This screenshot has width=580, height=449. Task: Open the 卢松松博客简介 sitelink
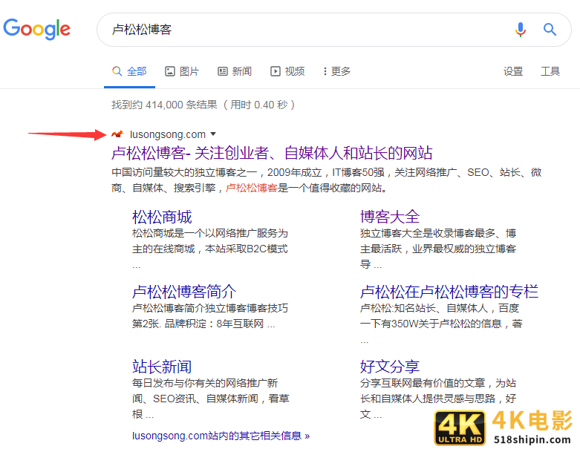point(184,292)
